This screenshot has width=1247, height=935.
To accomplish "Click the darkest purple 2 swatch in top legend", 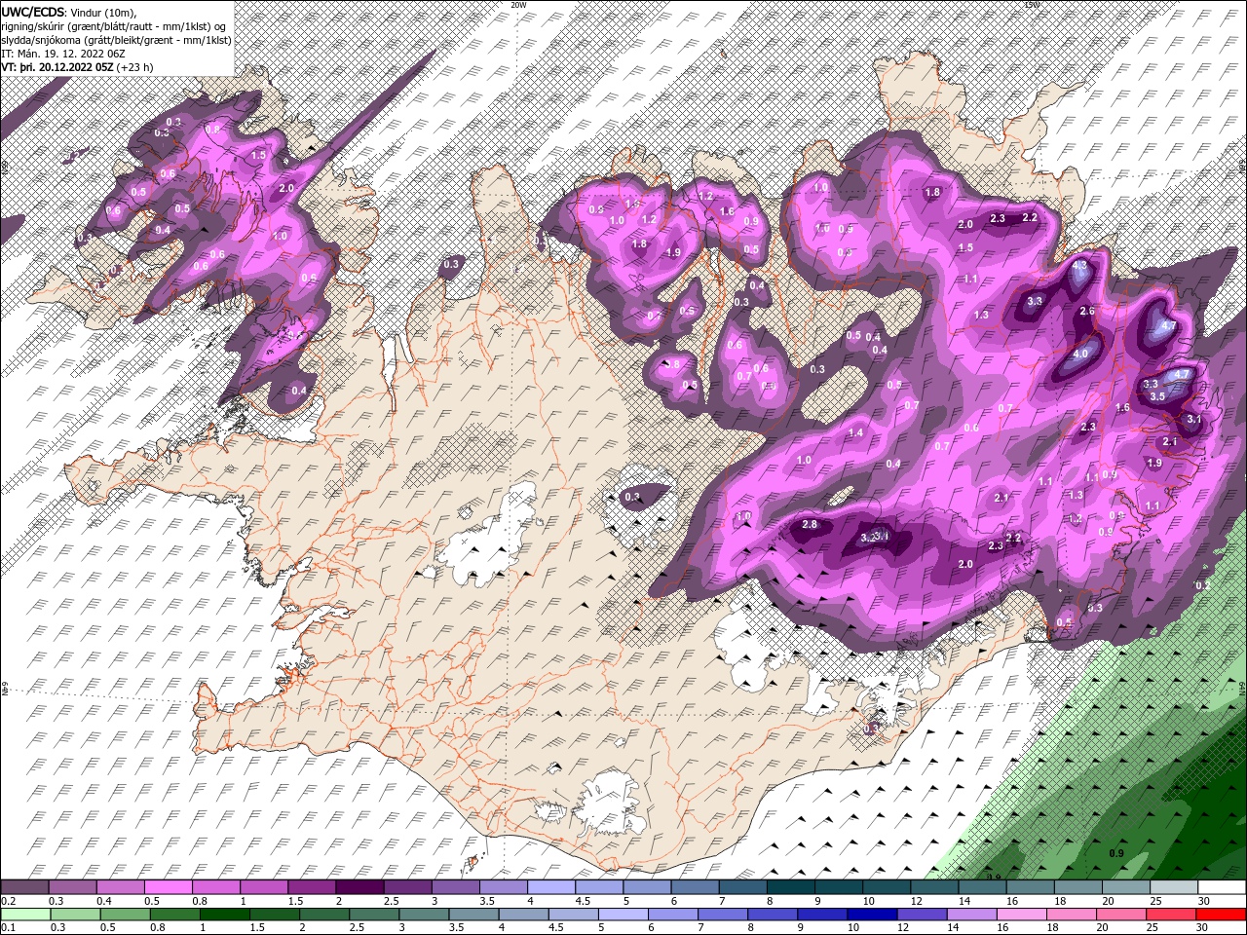I will coord(359,887).
